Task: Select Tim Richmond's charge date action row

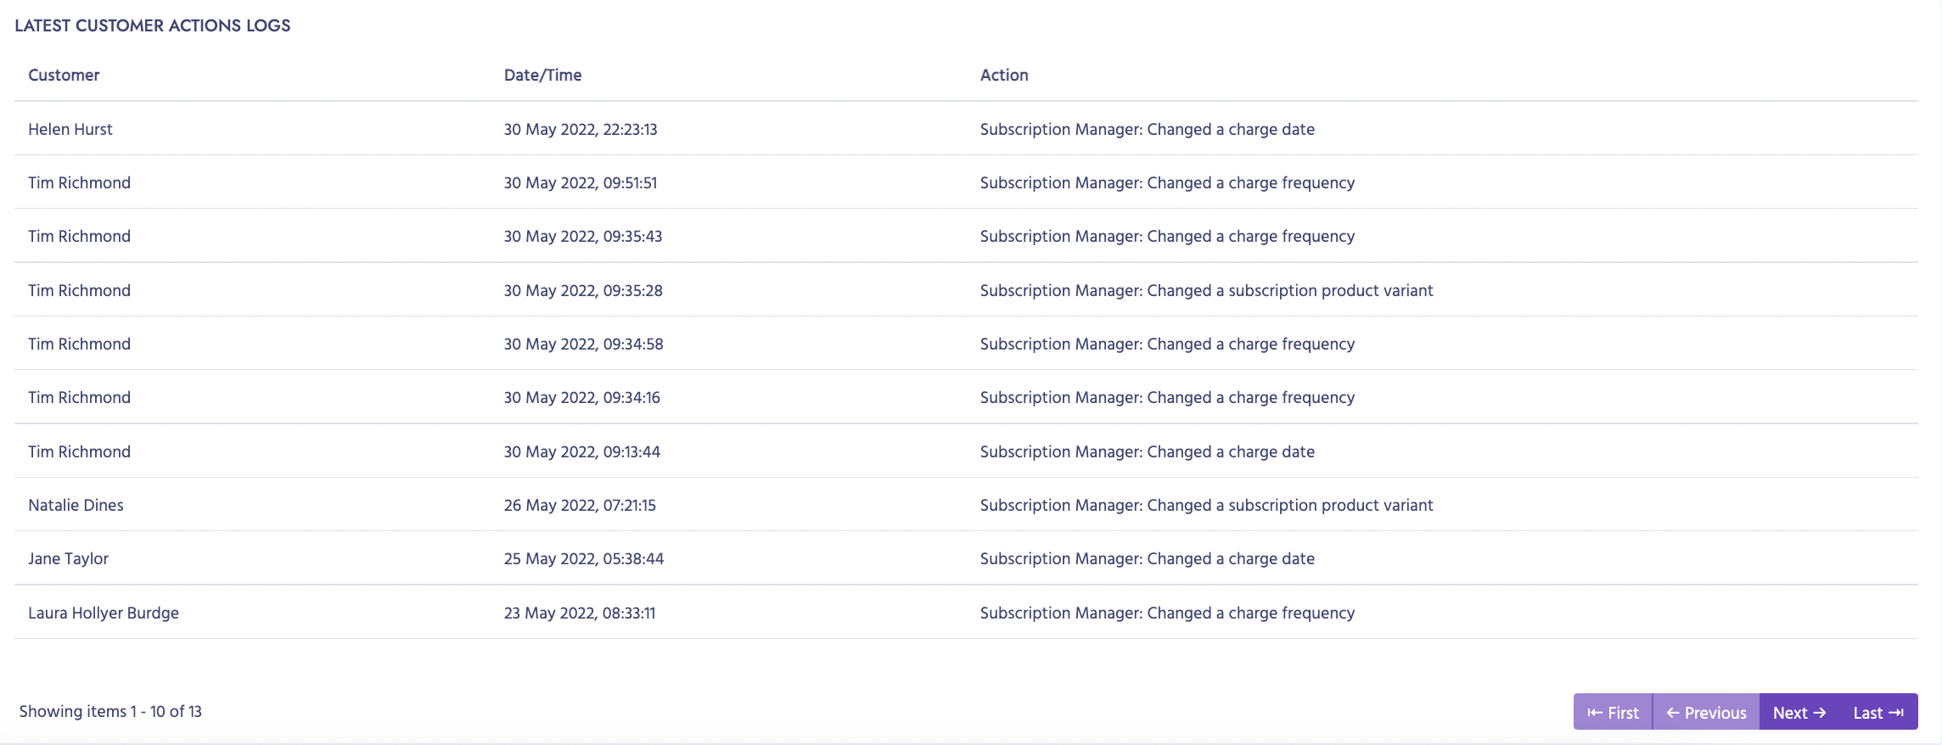Action: tap(1147, 451)
